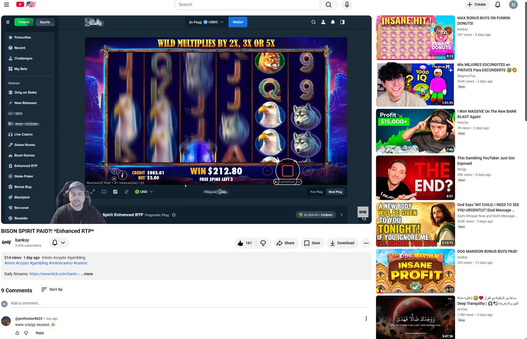This screenshot has width=527, height=339.
Task: Open the banksy channel name
Action: 22,240
